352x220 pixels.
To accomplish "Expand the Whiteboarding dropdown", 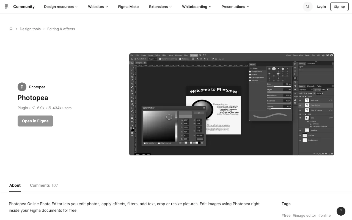I will (197, 7).
